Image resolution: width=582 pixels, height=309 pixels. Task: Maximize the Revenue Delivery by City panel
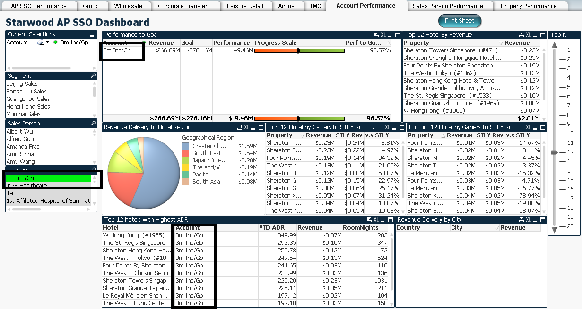(542, 220)
